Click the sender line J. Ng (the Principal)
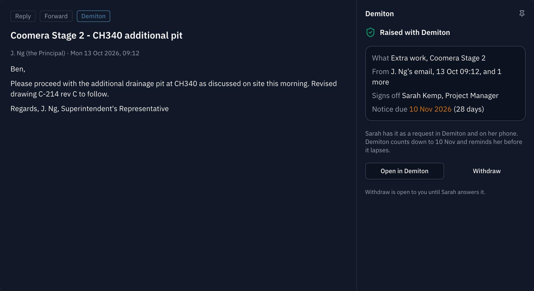 [x=38, y=53]
